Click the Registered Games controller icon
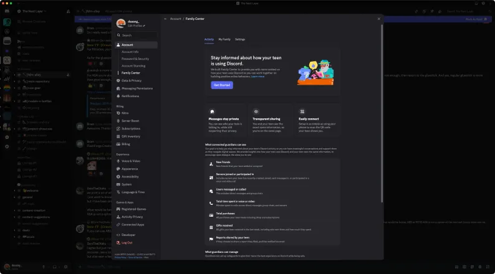The width and height of the screenshot is (495, 274). pyautogui.click(x=118, y=209)
